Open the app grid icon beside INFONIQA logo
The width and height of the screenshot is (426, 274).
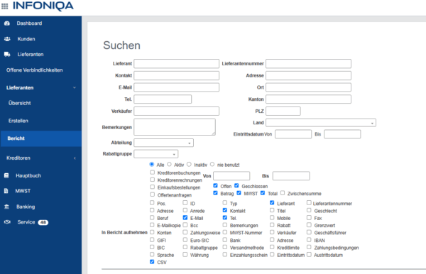pos(5,6)
